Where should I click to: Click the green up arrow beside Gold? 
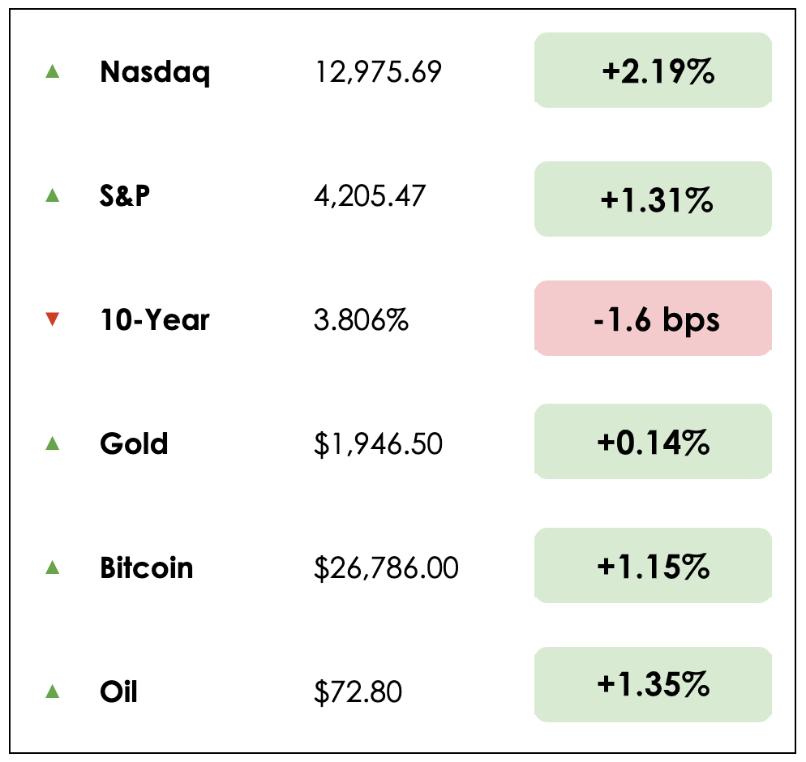(x=53, y=443)
